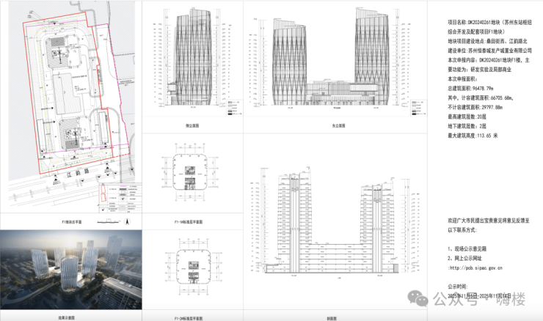Select the line '1、现场公示意见箱'

[x=467, y=248]
